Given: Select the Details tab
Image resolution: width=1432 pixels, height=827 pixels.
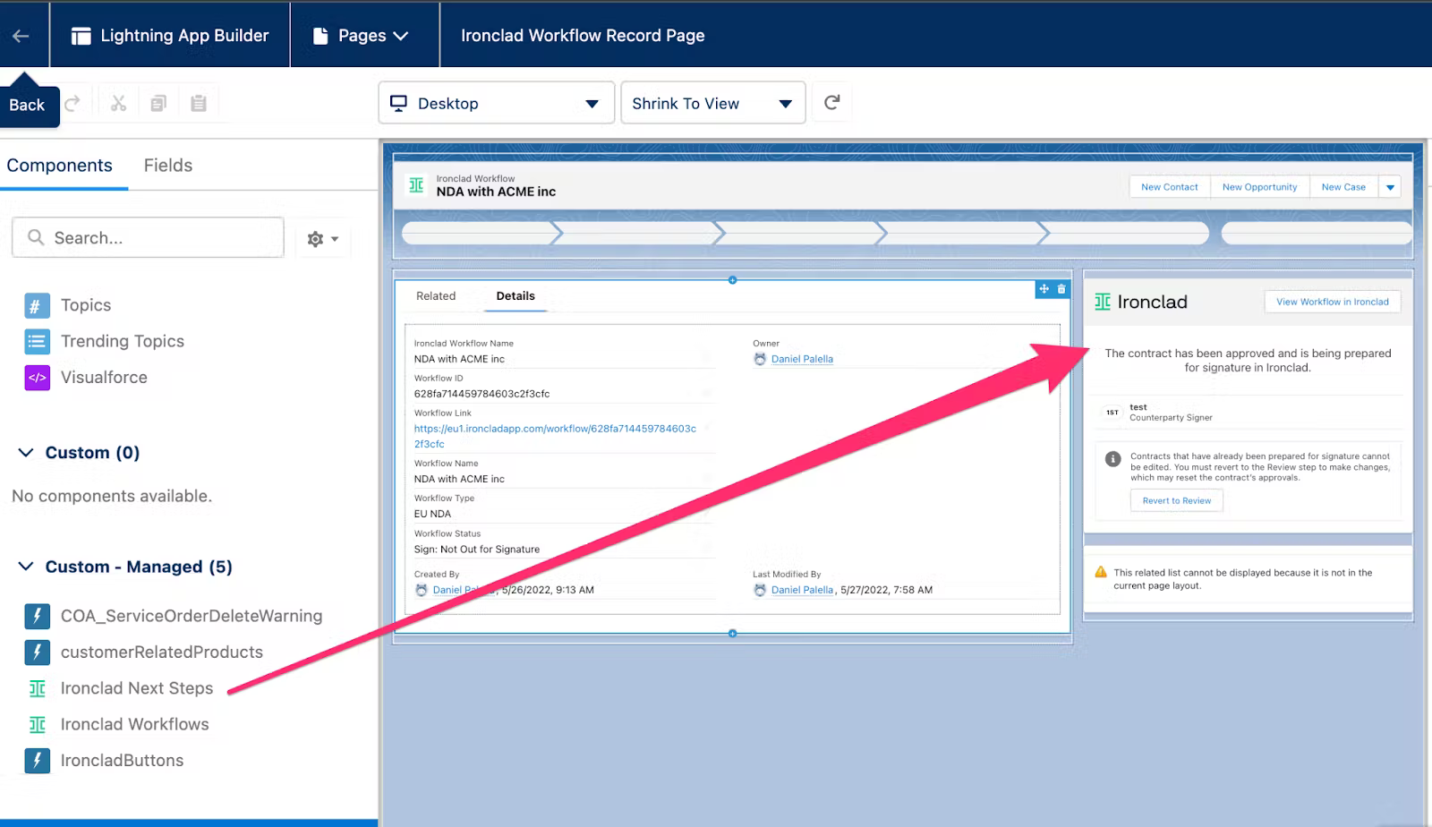Looking at the screenshot, I should coord(516,296).
